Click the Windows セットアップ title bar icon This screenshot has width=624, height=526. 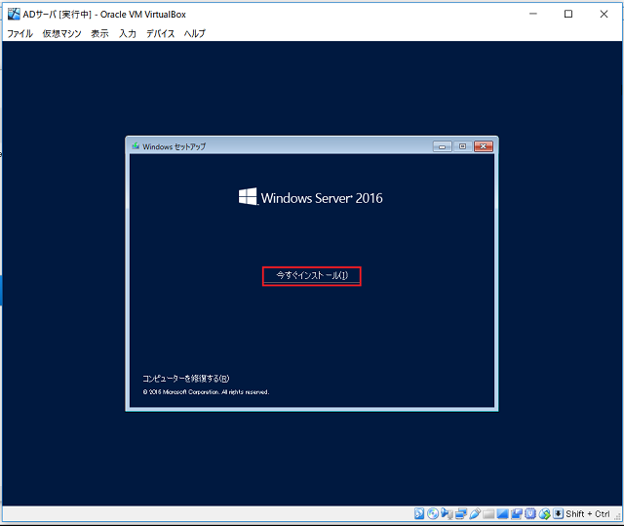pyautogui.click(x=135, y=146)
